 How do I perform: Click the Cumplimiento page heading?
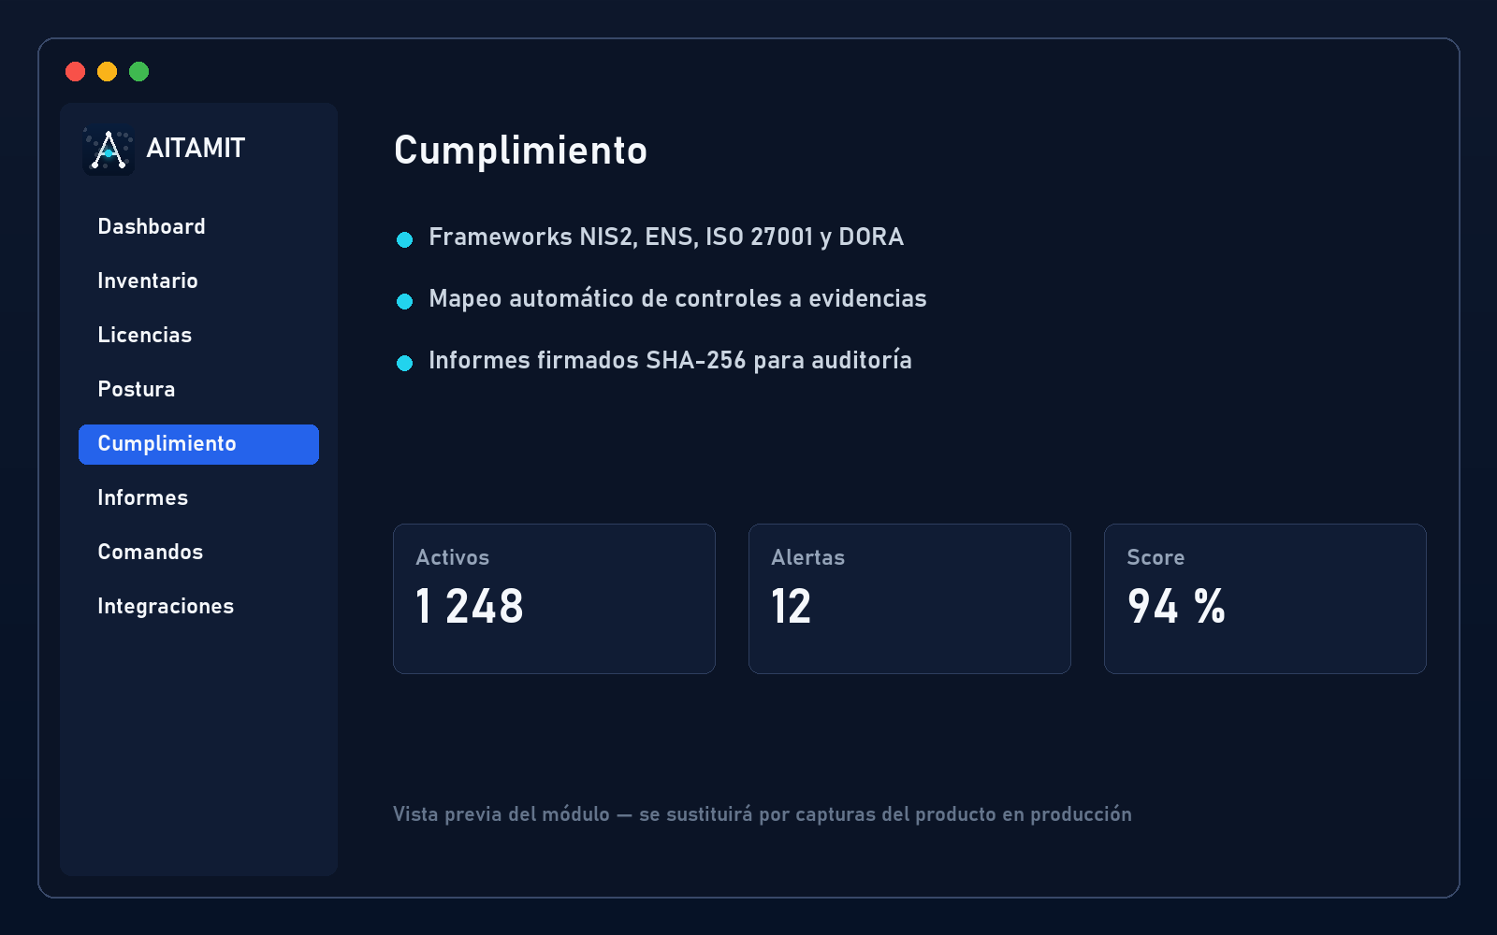click(520, 151)
